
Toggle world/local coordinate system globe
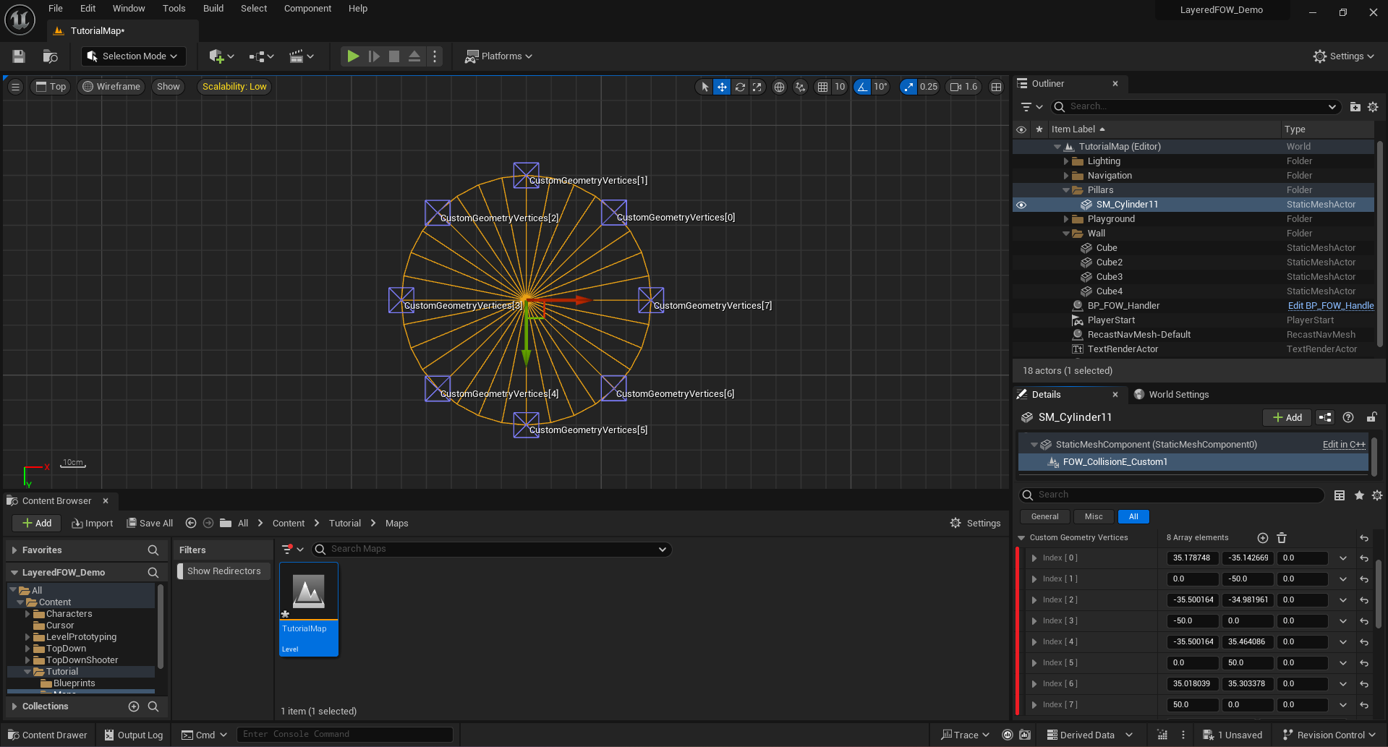779,87
